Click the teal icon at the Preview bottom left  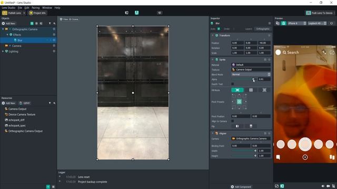coord(282,186)
